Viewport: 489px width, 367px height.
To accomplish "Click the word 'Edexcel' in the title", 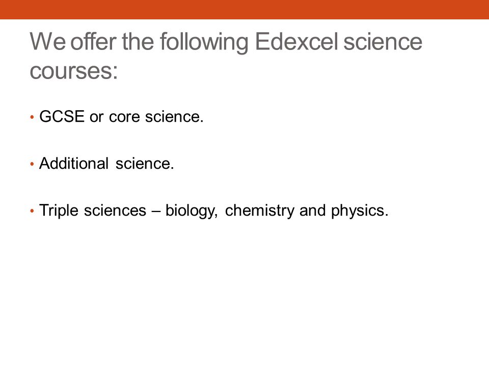I will pos(296,41).
